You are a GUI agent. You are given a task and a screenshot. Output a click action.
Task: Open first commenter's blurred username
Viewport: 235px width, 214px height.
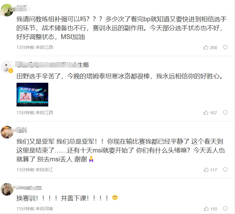[x=22, y=8]
